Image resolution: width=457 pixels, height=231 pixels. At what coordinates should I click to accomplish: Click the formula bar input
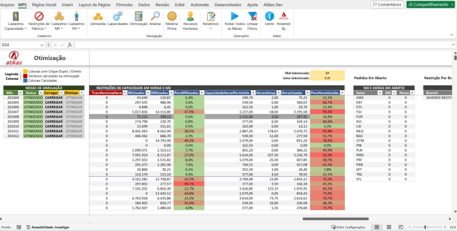click(262, 45)
